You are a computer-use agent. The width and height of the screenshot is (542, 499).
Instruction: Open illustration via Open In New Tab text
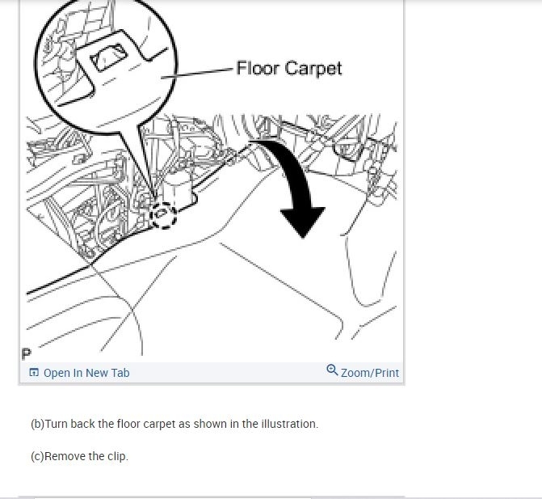(x=86, y=373)
